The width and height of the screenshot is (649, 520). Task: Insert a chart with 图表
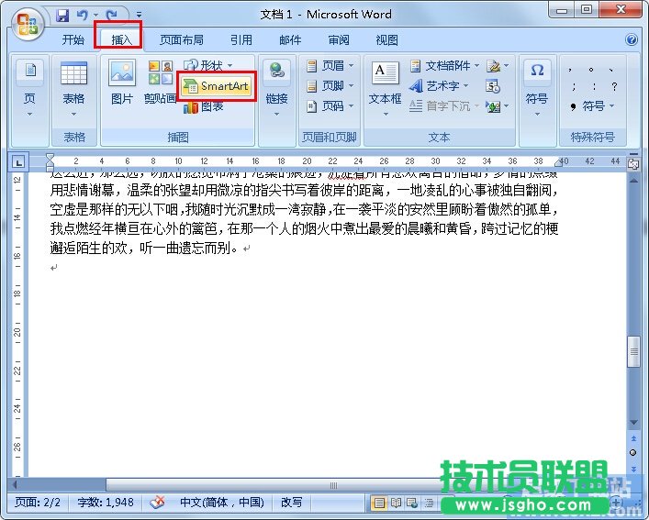(204, 107)
